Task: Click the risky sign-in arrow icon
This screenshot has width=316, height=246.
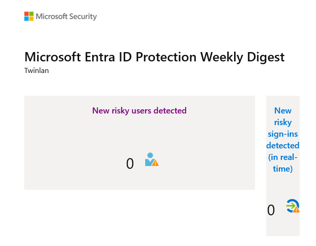Action: point(292,206)
